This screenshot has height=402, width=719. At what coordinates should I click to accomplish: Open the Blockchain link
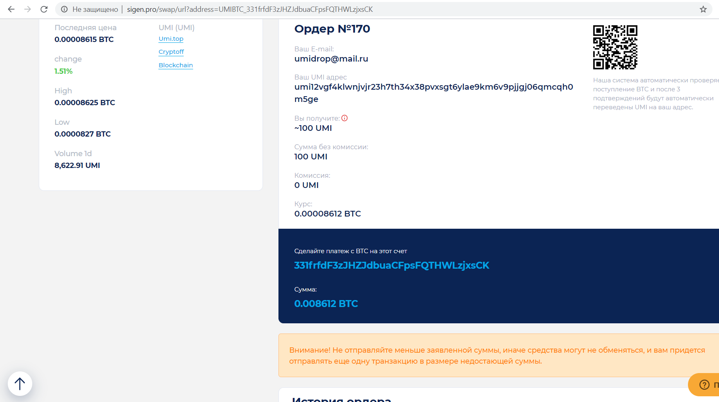coord(176,65)
